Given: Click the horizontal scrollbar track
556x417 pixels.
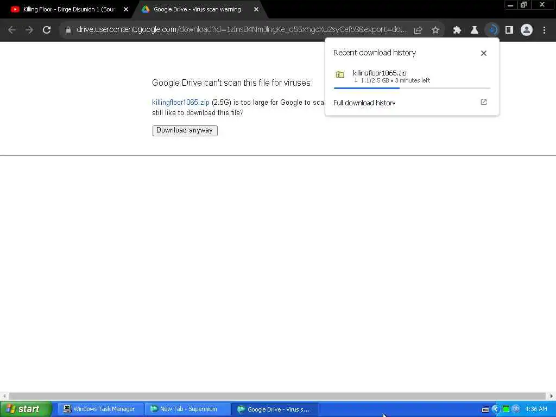Looking at the screenshot, I should tap(277, 396).
